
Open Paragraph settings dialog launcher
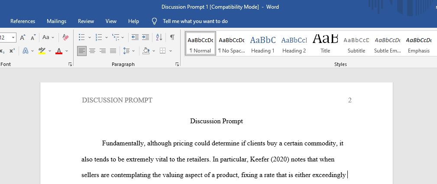point(177,65)
